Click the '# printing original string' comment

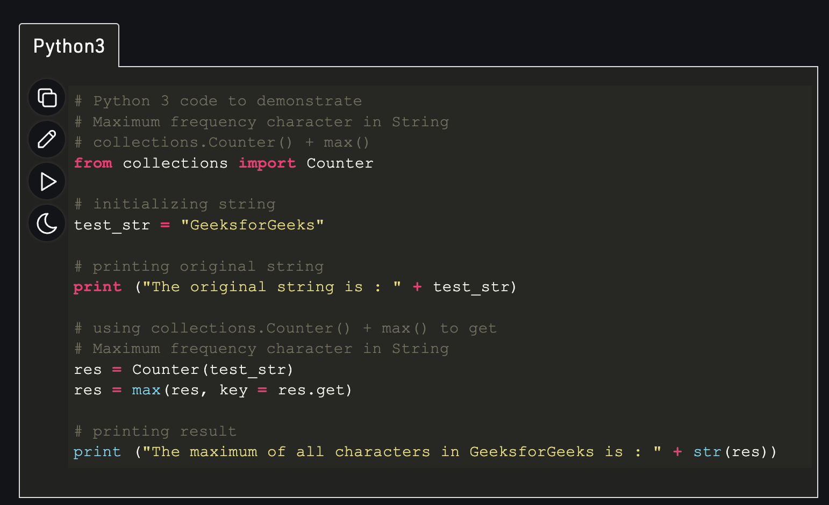[x=199, y=266]
